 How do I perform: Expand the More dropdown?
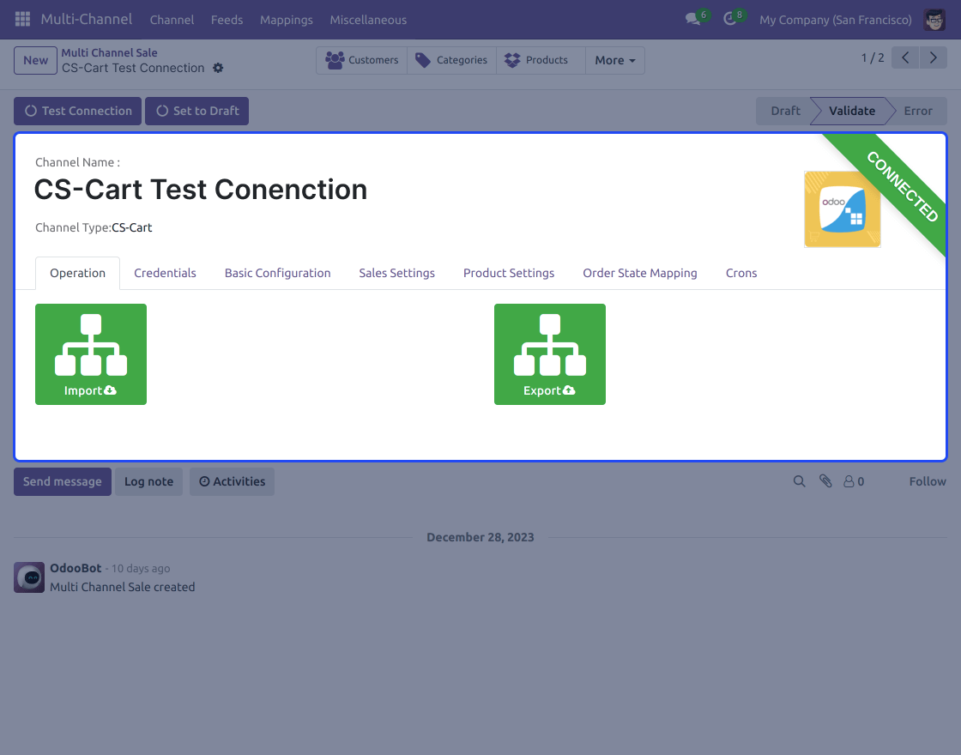(x=614, y=60)
